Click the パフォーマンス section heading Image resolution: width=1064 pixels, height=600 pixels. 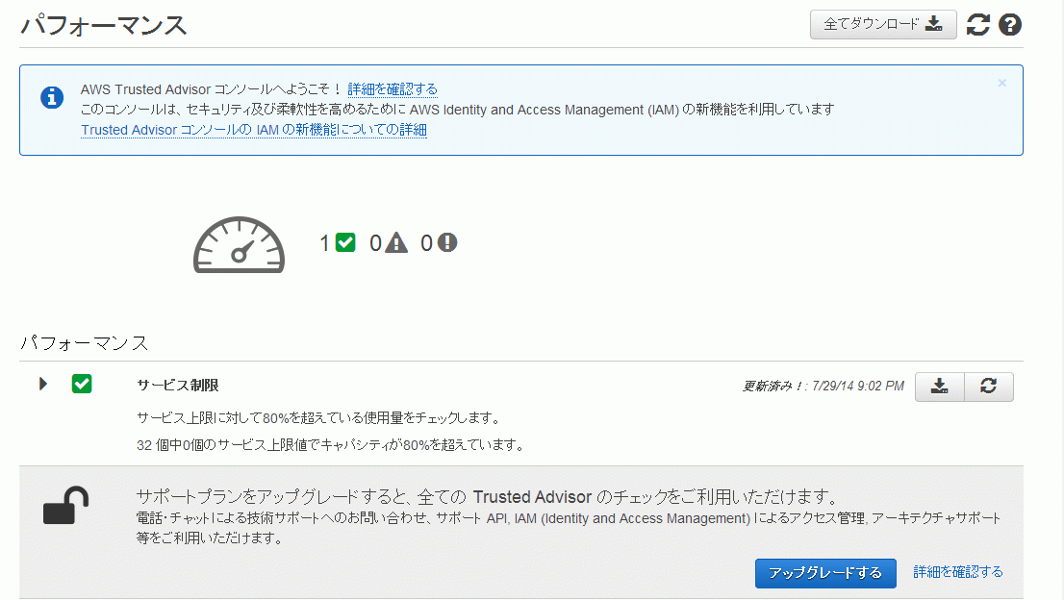tap(84, 343)
